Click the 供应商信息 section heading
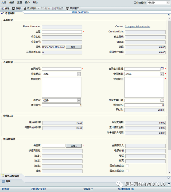 9,139
